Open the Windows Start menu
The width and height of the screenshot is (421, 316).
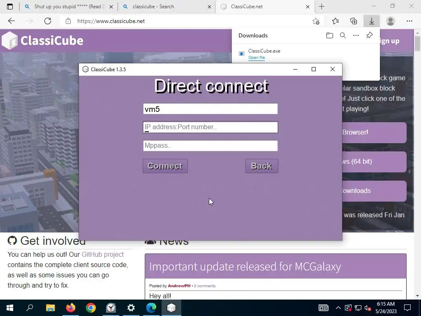10,308
